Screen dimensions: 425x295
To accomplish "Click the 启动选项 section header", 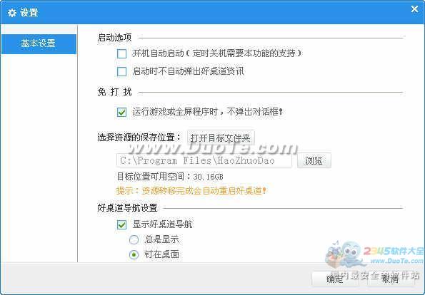I will (x=115, y=38).
